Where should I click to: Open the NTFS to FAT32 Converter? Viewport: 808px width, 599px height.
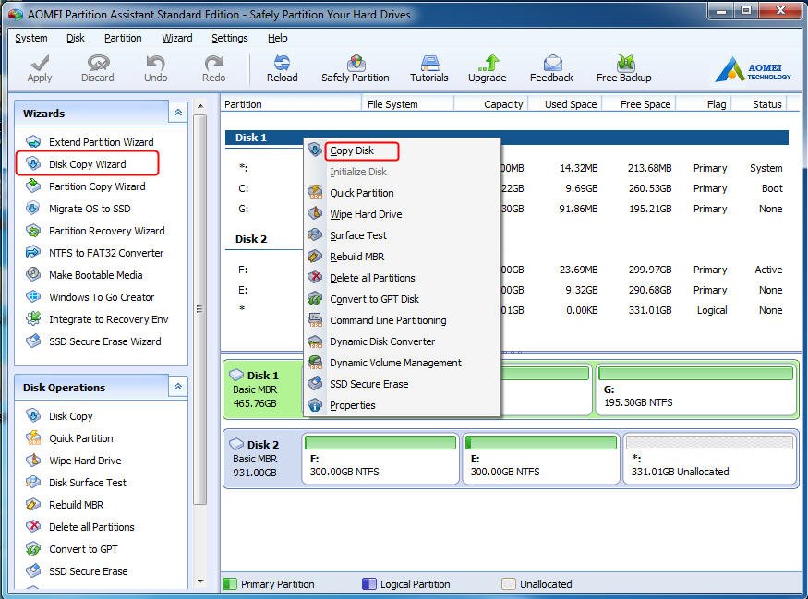pyautogui.click(x=94, y=253)
